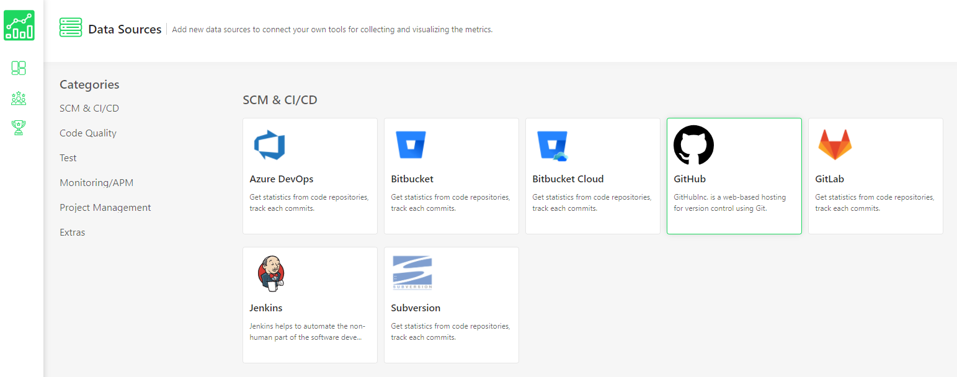Open the Subversion card title

click(x=416, y=308)
